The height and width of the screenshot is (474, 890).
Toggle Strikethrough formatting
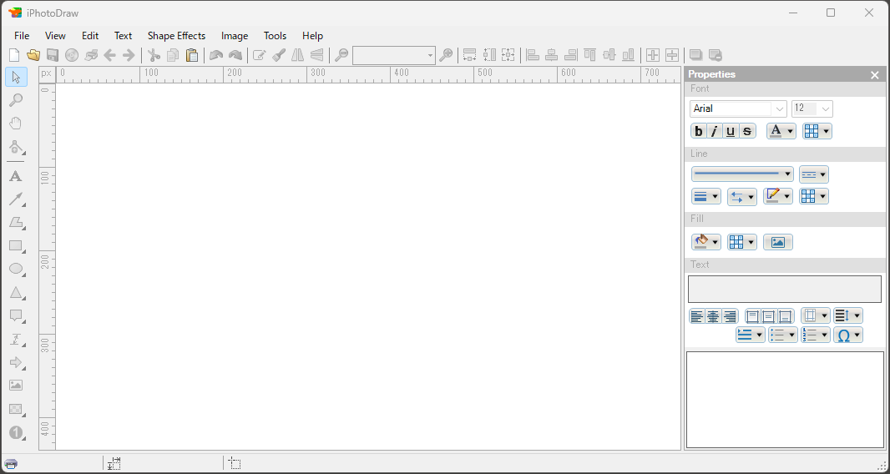(x=747, y=131)
